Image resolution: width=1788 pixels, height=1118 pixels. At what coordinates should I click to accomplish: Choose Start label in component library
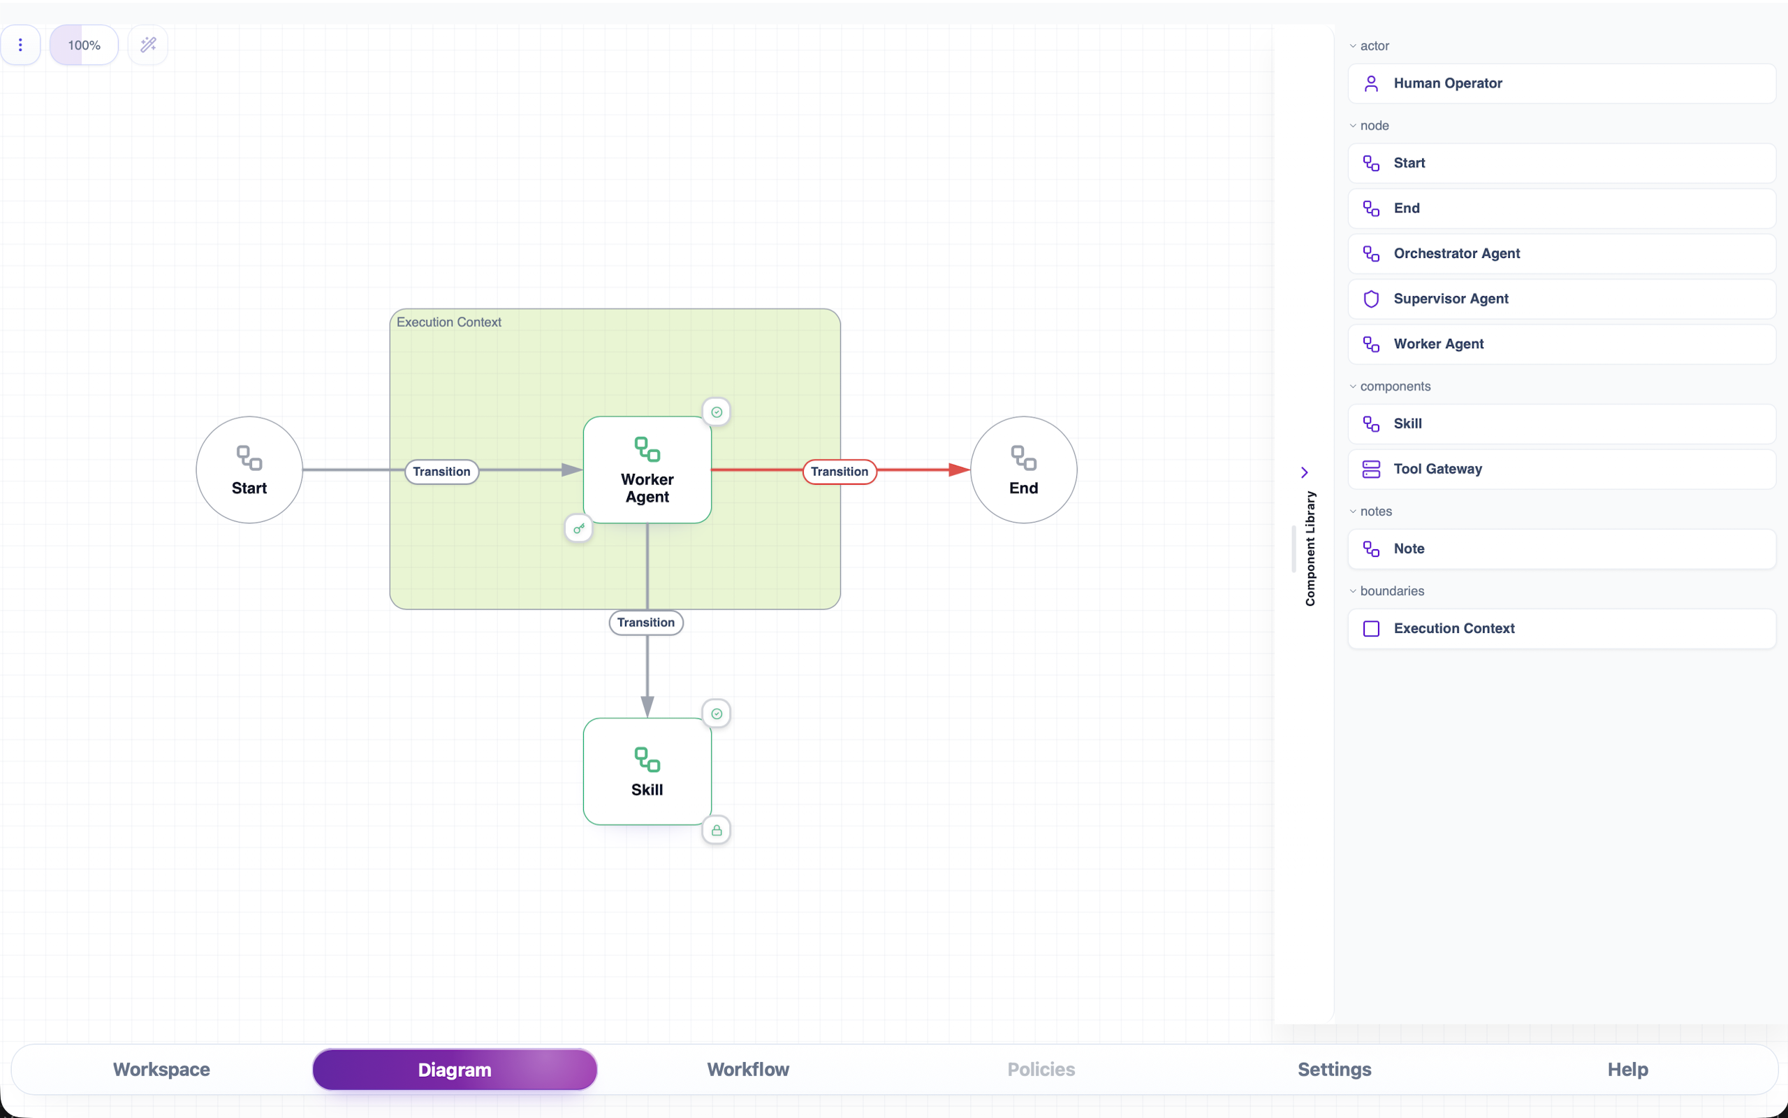click(x=1409, y=164)
